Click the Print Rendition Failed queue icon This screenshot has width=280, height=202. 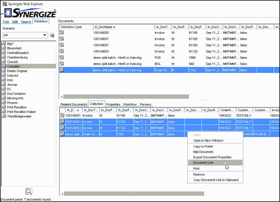coord(4,111)
